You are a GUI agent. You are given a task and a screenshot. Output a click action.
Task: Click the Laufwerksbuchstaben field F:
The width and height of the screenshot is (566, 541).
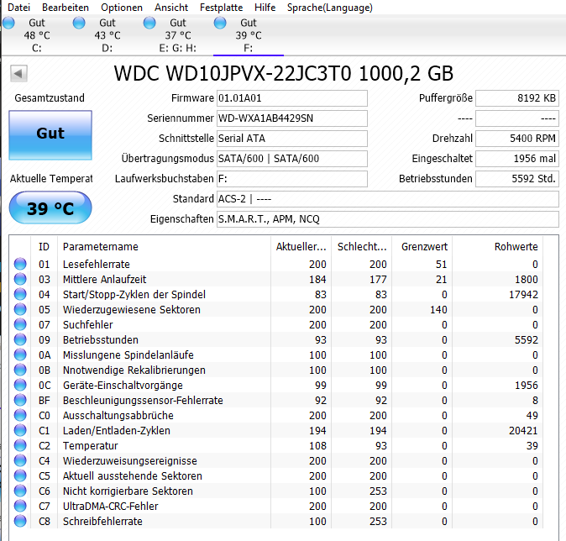(291, 179)
